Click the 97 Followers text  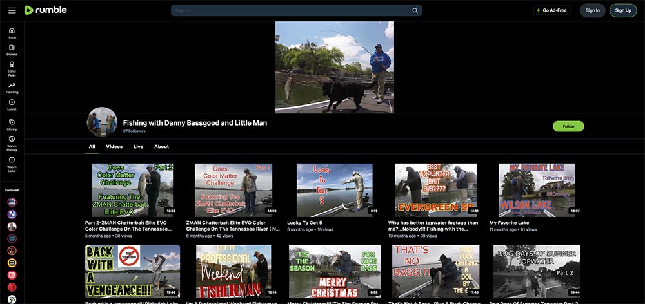[134, 131]
